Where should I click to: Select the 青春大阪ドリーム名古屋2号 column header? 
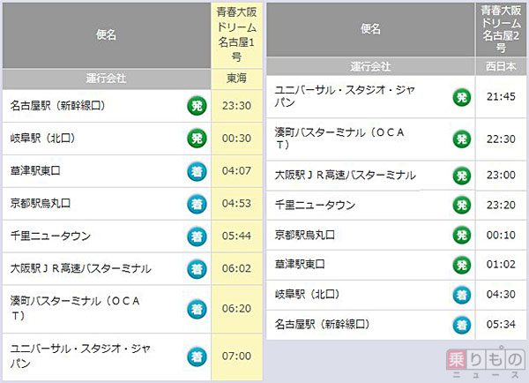pos(501,29)
